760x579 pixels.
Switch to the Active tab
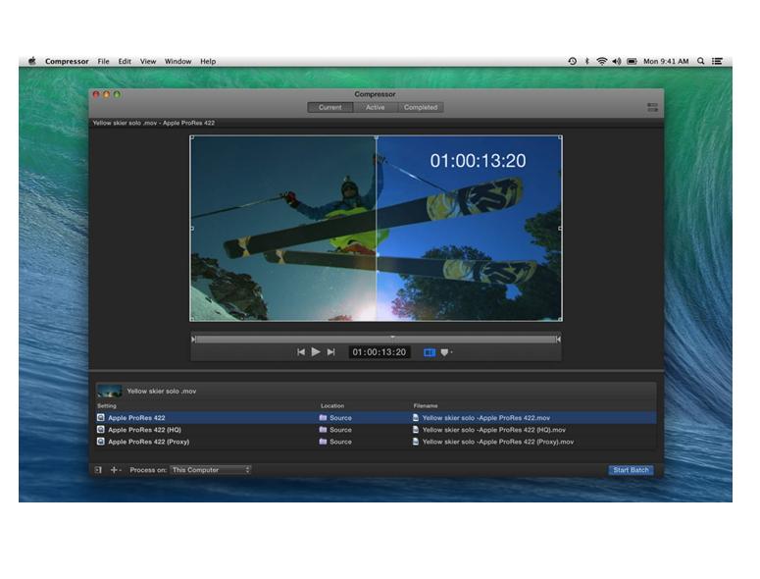(x=376, y=107)
